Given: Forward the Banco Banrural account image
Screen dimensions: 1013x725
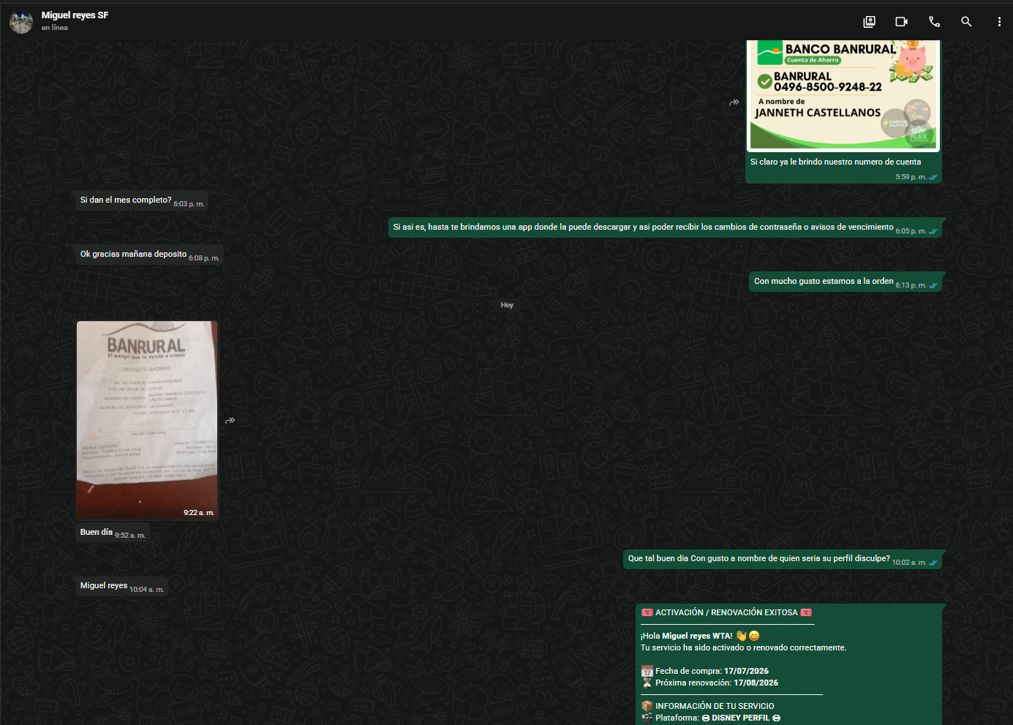Looking at the screenshot, I should pyautogui.click(x=734, y=102).
